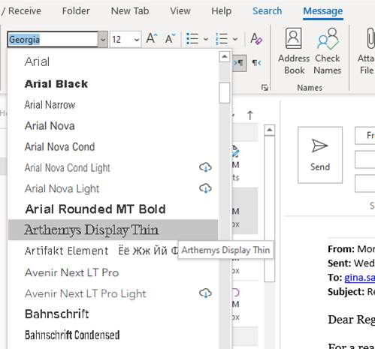
Task: Open the Send / Receive tab
Action: [20, 11]
